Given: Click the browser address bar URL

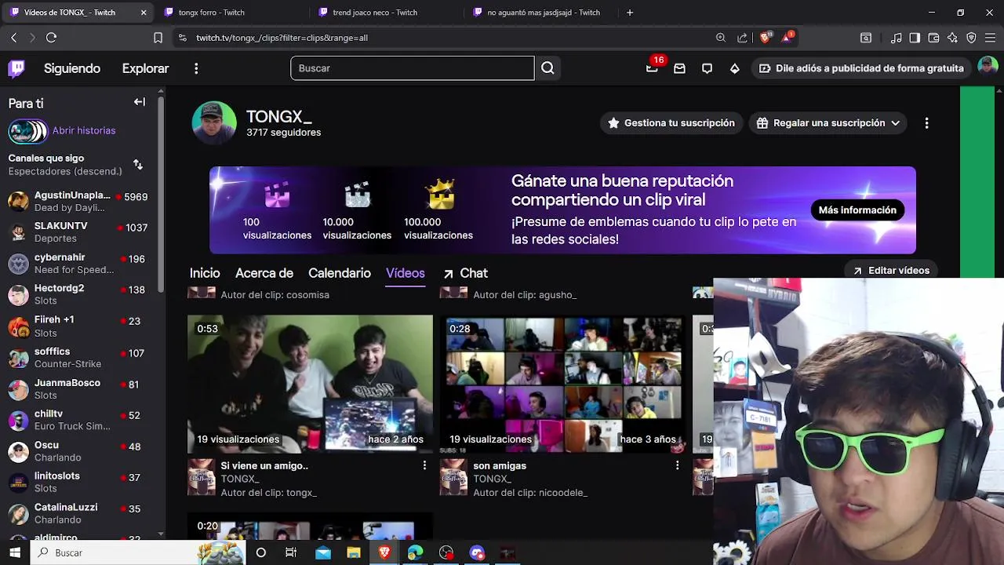Looking at the screenshot, I should [282, 38].
